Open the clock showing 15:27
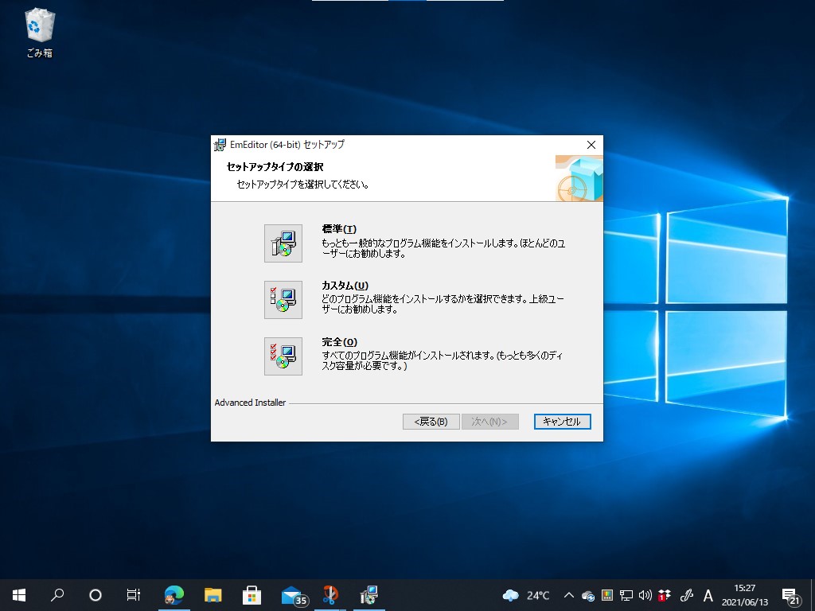815x611 pixels. click(744, 595)
